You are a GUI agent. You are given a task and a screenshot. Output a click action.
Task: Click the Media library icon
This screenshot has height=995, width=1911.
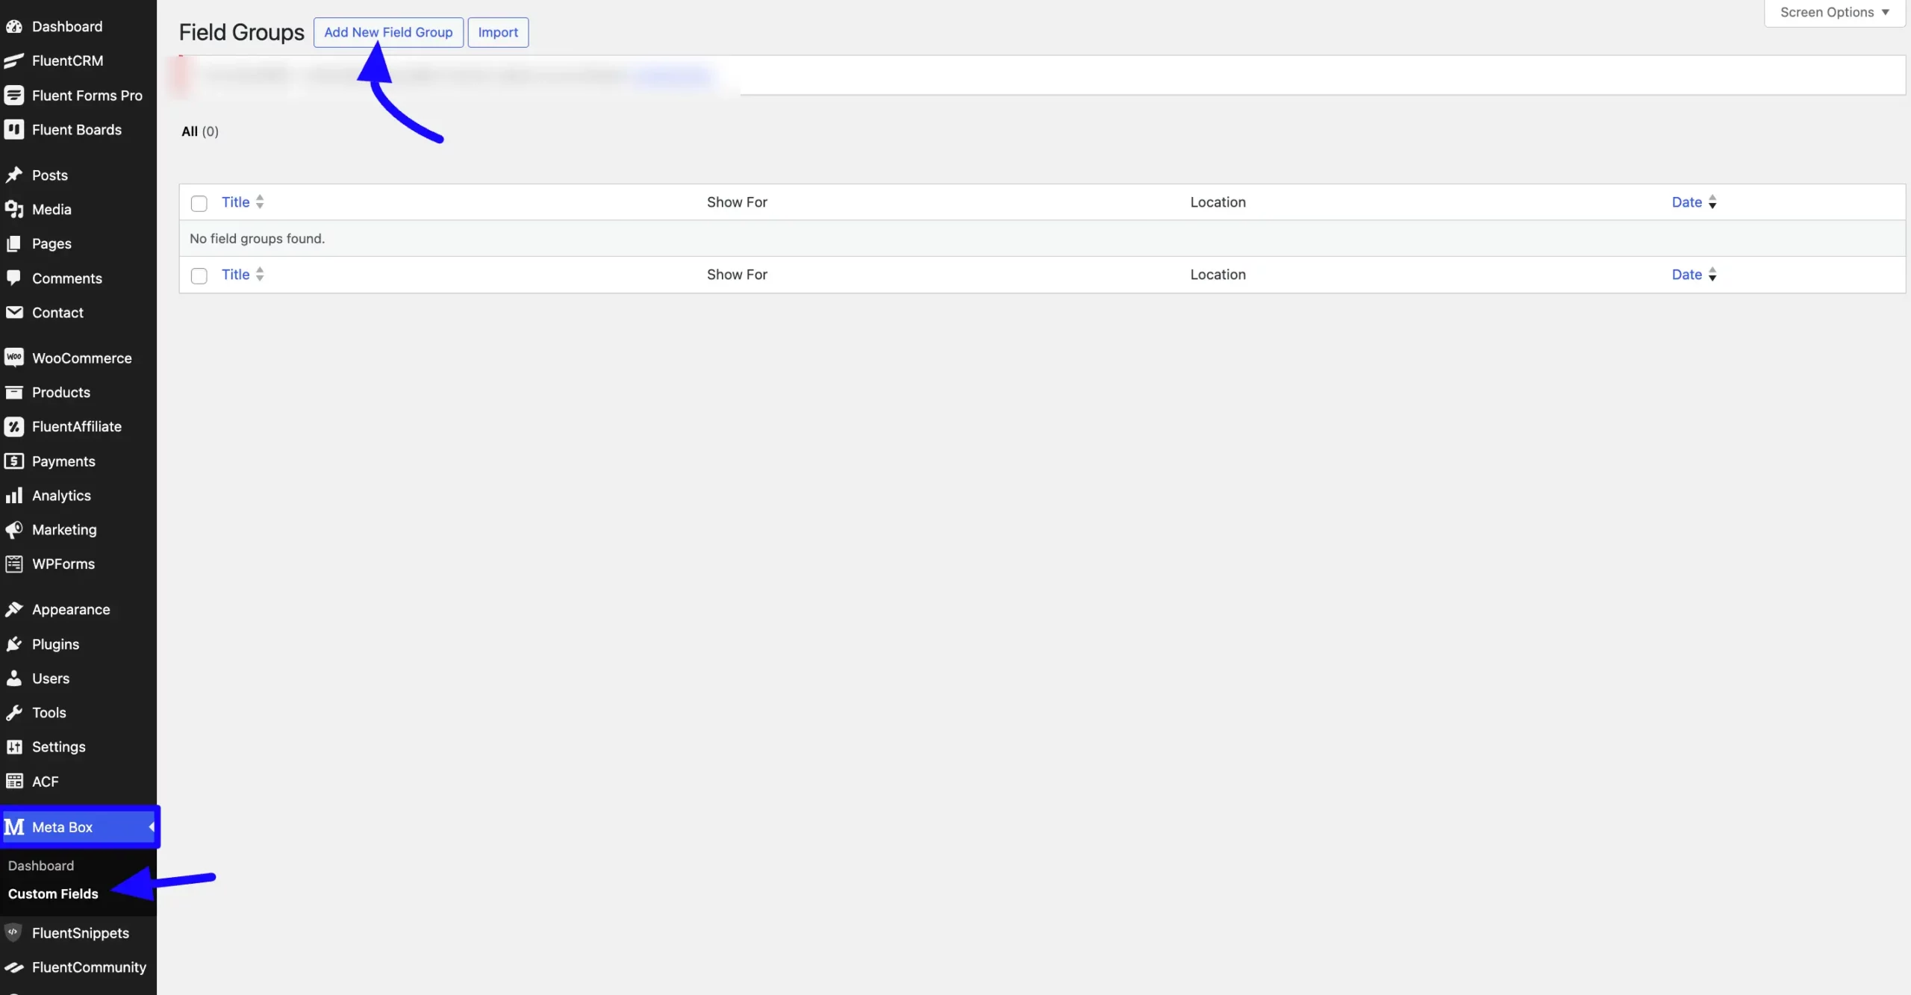tap(14, 210)
